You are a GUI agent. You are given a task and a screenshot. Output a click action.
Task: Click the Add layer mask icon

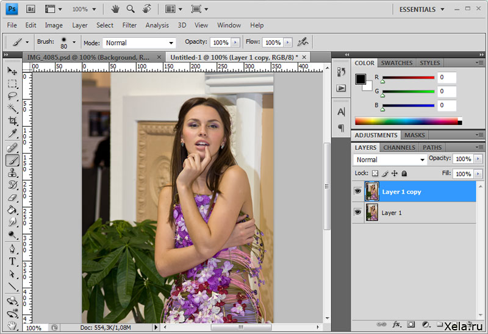click(411, 324)
